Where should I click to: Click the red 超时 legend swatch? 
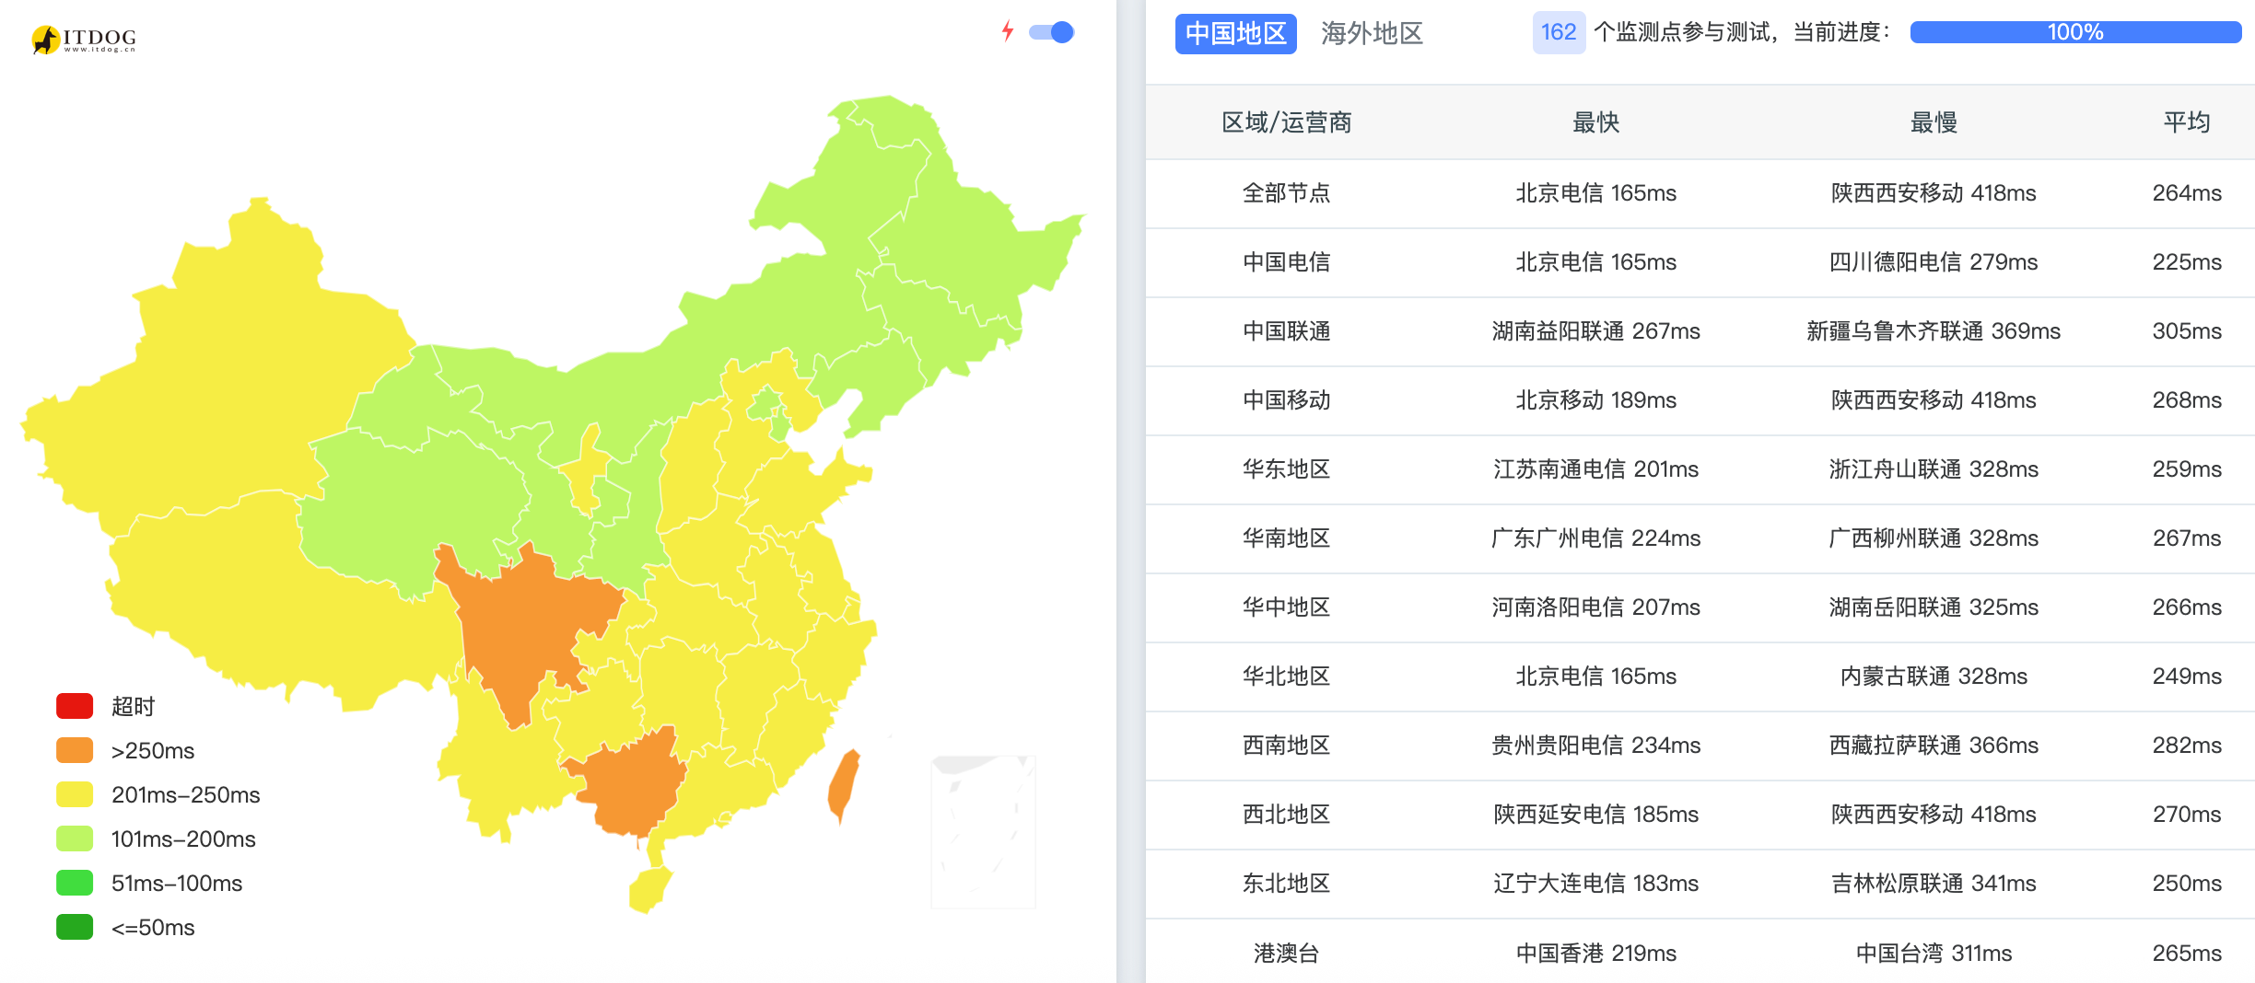click(75, 706)
